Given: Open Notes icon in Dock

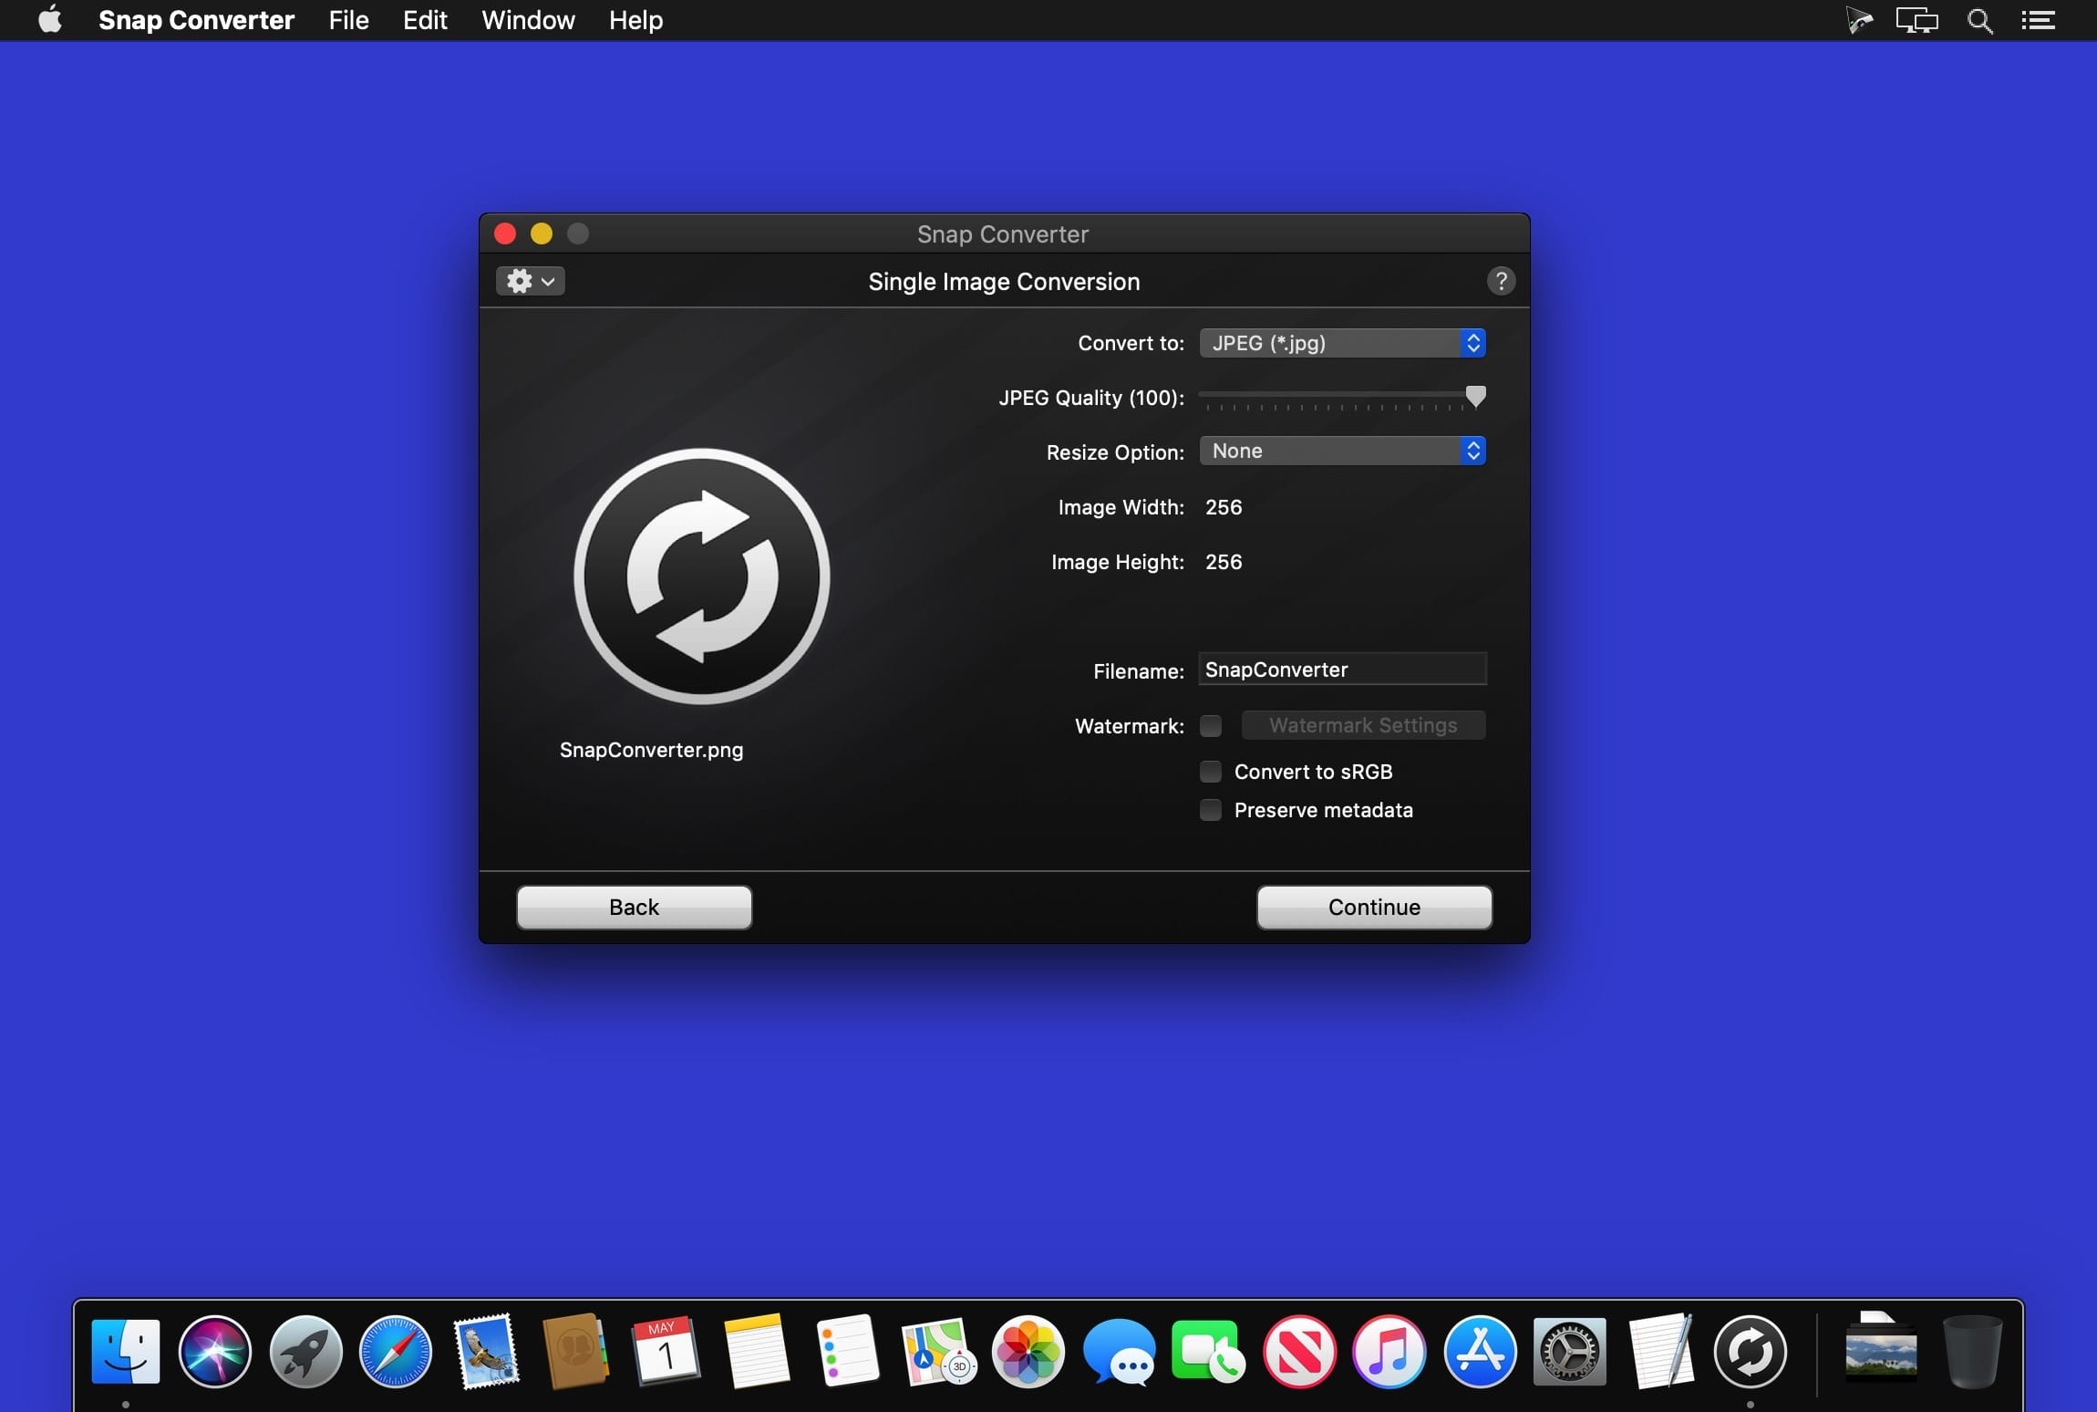Looking at the screenshot, I should (757, 1352).
